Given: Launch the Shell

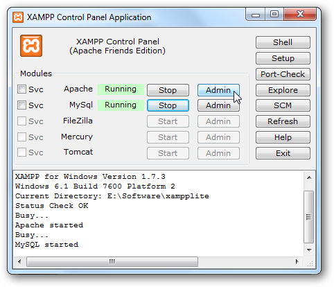Looking at the screenshot, I should pyautogui.click(x=283, y=42).
